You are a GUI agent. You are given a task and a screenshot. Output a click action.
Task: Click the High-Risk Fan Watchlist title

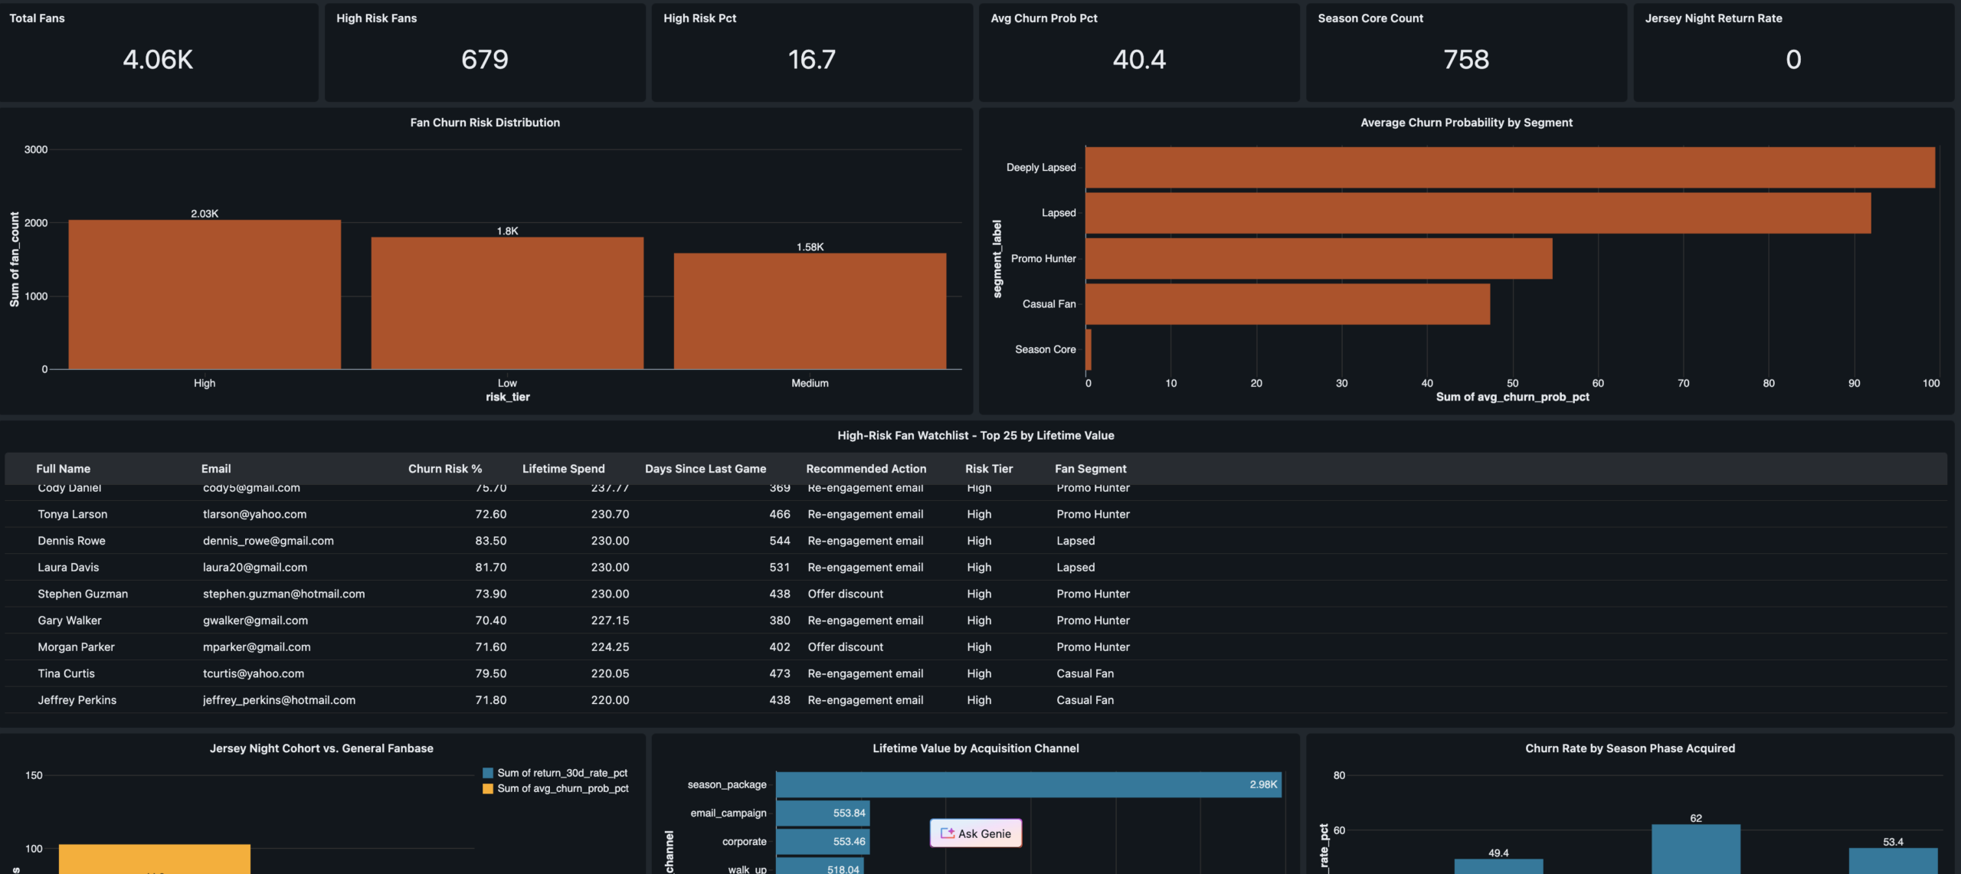pyautogui.click(x=976, y=435)
